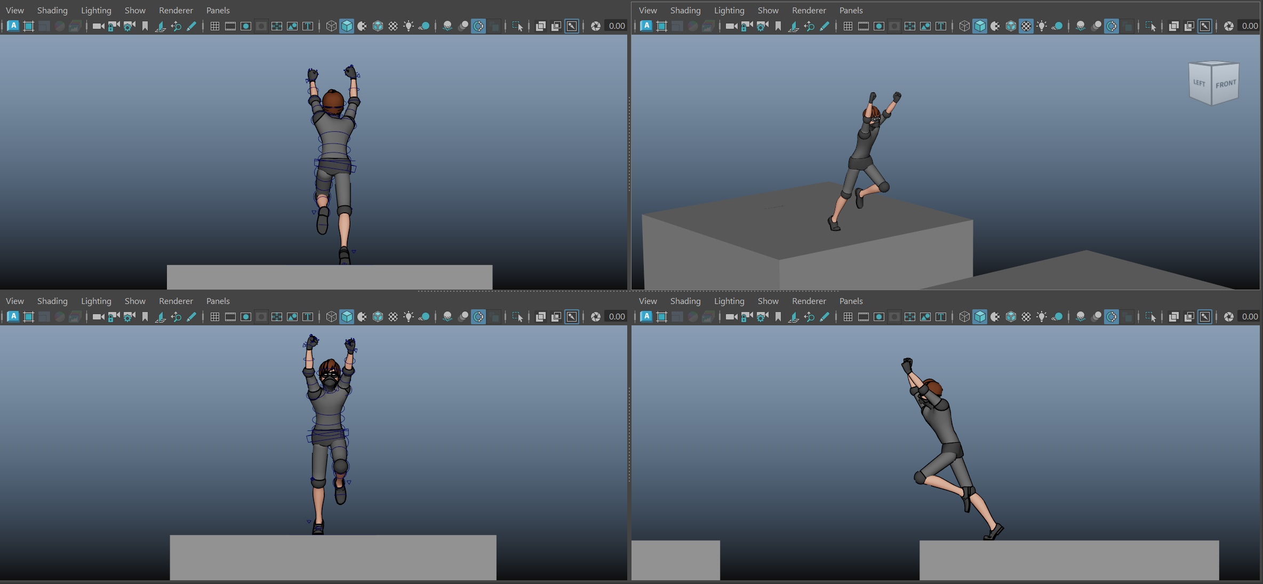Click Isolate Select icon in top-left viewport
This screenshot has height=584, width=1263.
pyautogui.click(x=517, y=26)
